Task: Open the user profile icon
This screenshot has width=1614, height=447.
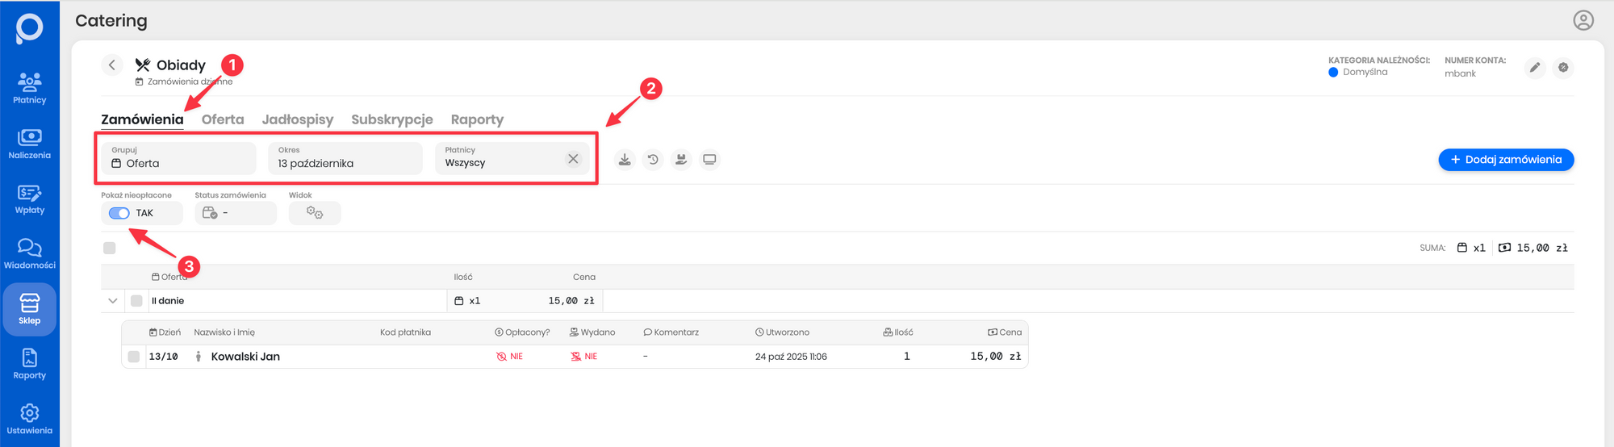Action: [1583, 20]
